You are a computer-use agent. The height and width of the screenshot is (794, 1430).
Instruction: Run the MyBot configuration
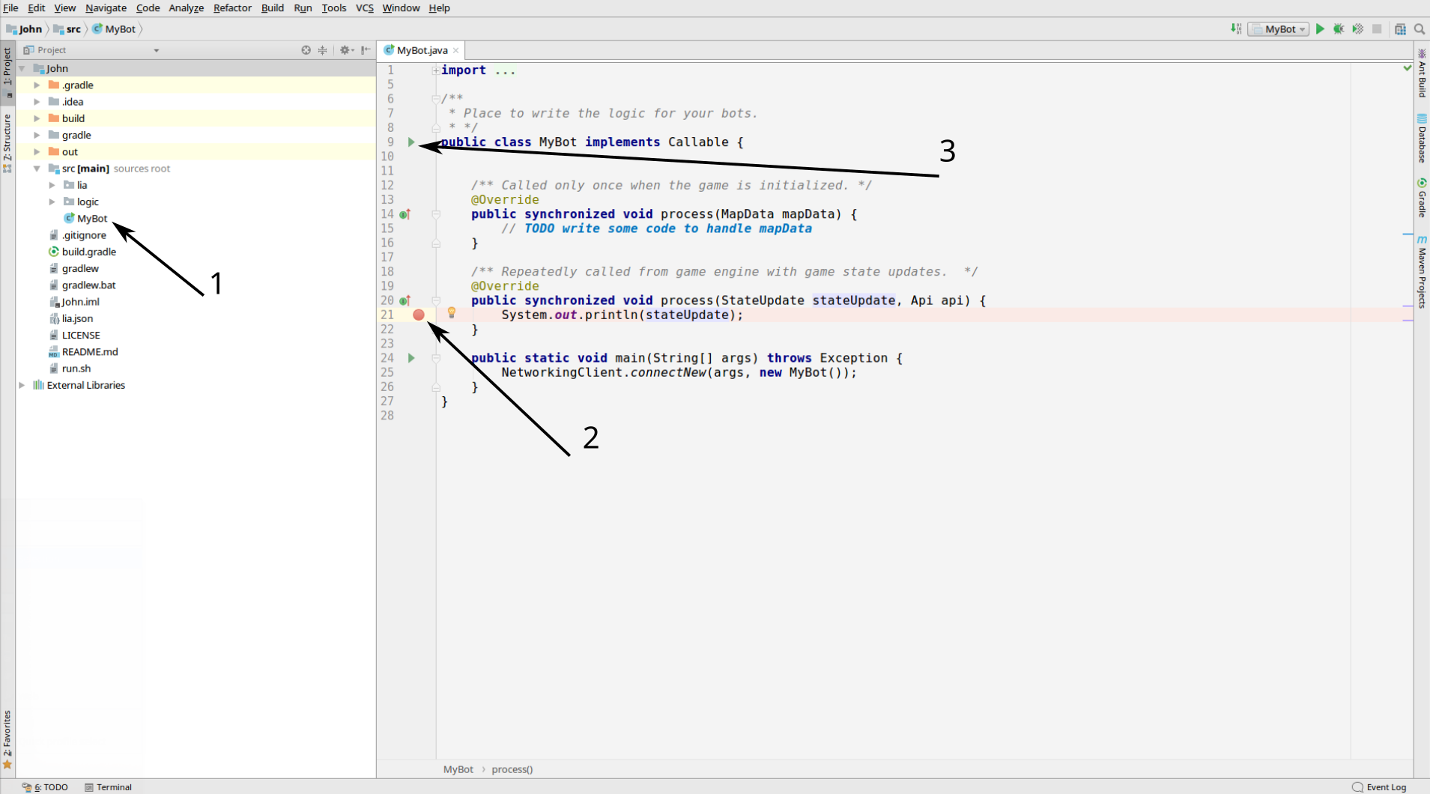tap(1319, 28)
